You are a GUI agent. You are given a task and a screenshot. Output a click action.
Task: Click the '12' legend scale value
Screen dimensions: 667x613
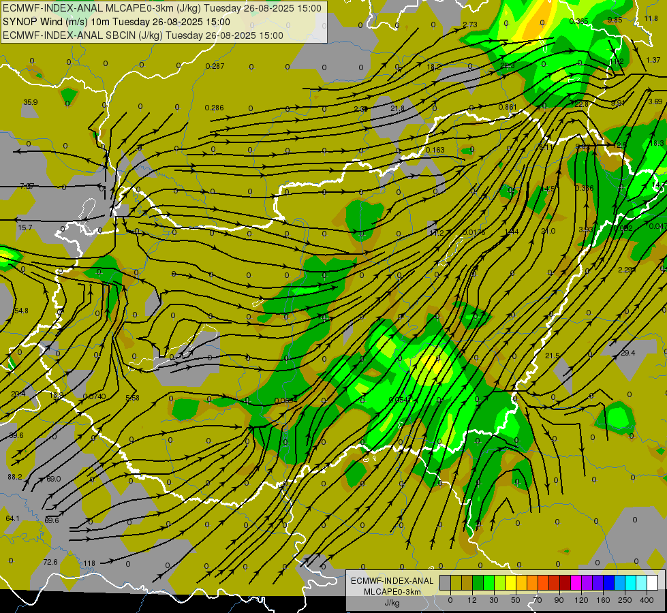472,600
